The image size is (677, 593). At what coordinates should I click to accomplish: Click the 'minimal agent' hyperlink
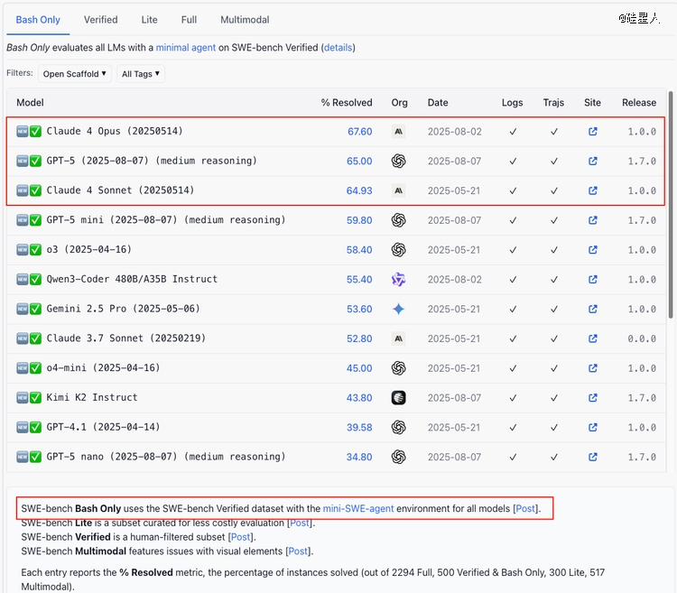pyautogui.click(x=186, y=47)
